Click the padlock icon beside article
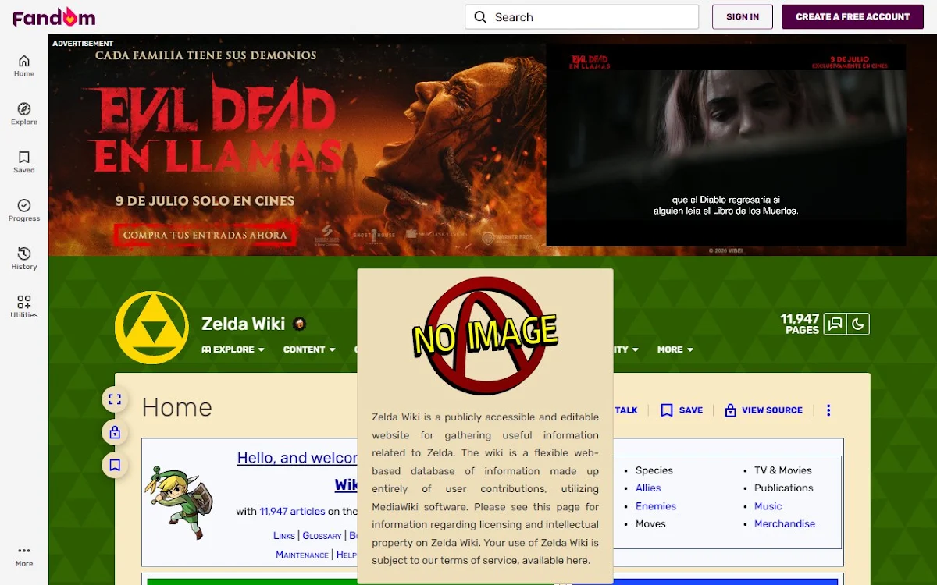The image size is (937, 585). pyautogui.click(x=115, y=432)
